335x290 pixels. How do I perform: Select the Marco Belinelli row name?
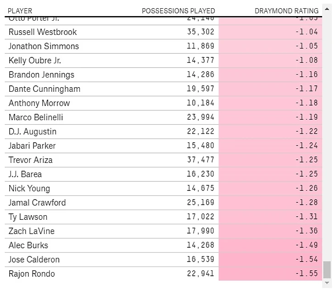pyautogui.click(x=36, y=117)
